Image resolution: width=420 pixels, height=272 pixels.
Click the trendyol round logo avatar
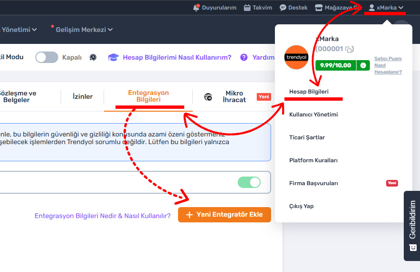296,57
